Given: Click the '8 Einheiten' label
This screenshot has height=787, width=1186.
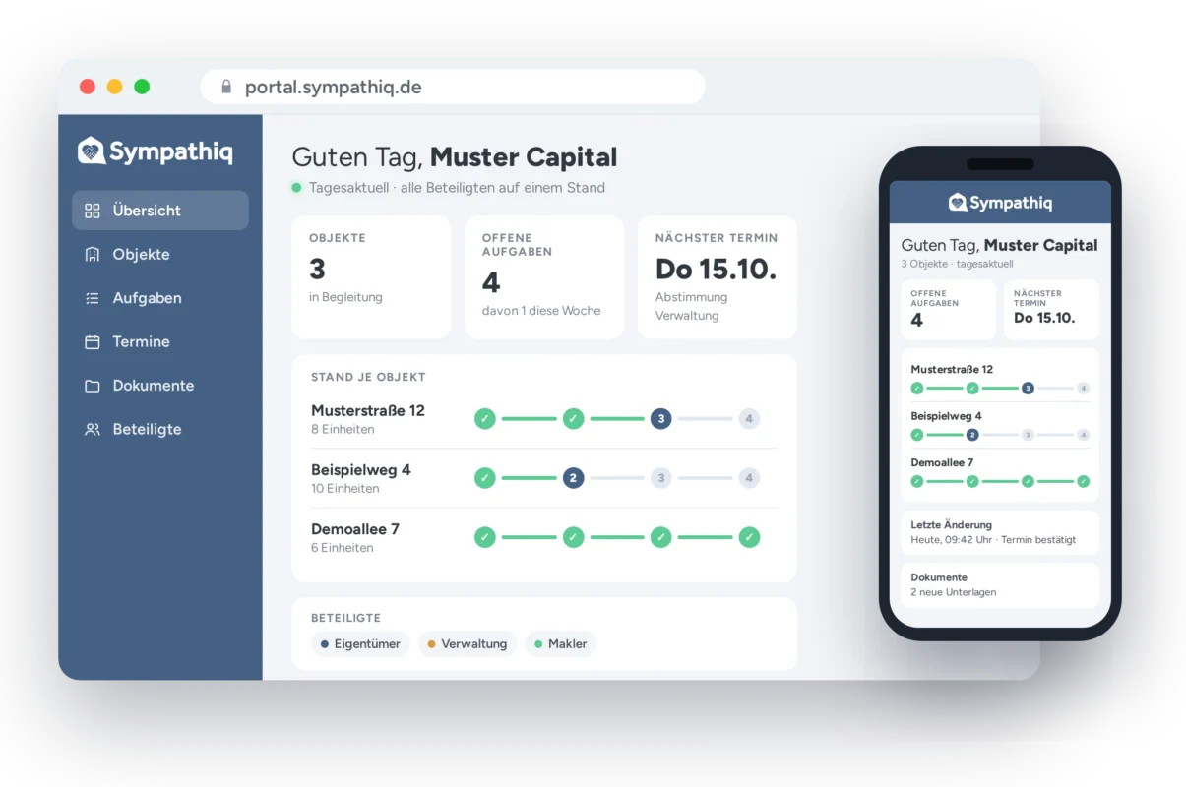Looking at the screenshot, I should pyautogui.click(x=343, y=430).
